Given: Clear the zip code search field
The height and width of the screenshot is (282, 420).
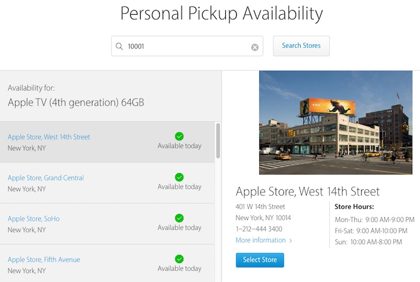Looking at the screenshot, I should click(x=255, y=47).
